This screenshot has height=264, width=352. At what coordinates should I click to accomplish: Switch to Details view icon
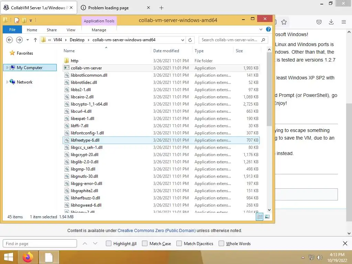pos(260,217)
